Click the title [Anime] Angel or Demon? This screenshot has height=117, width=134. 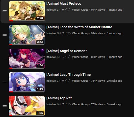(x=67, y=51)
